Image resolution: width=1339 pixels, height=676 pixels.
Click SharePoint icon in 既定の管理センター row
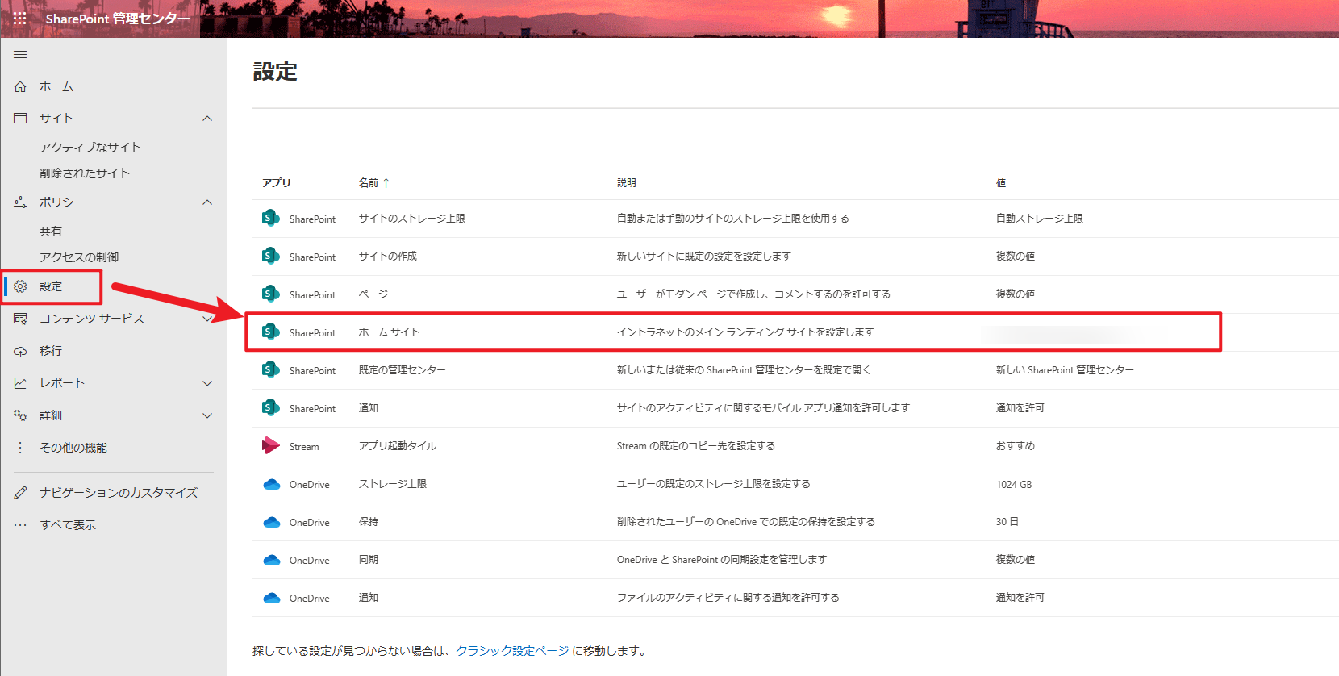pyautogui.click(x=271, y=369)
